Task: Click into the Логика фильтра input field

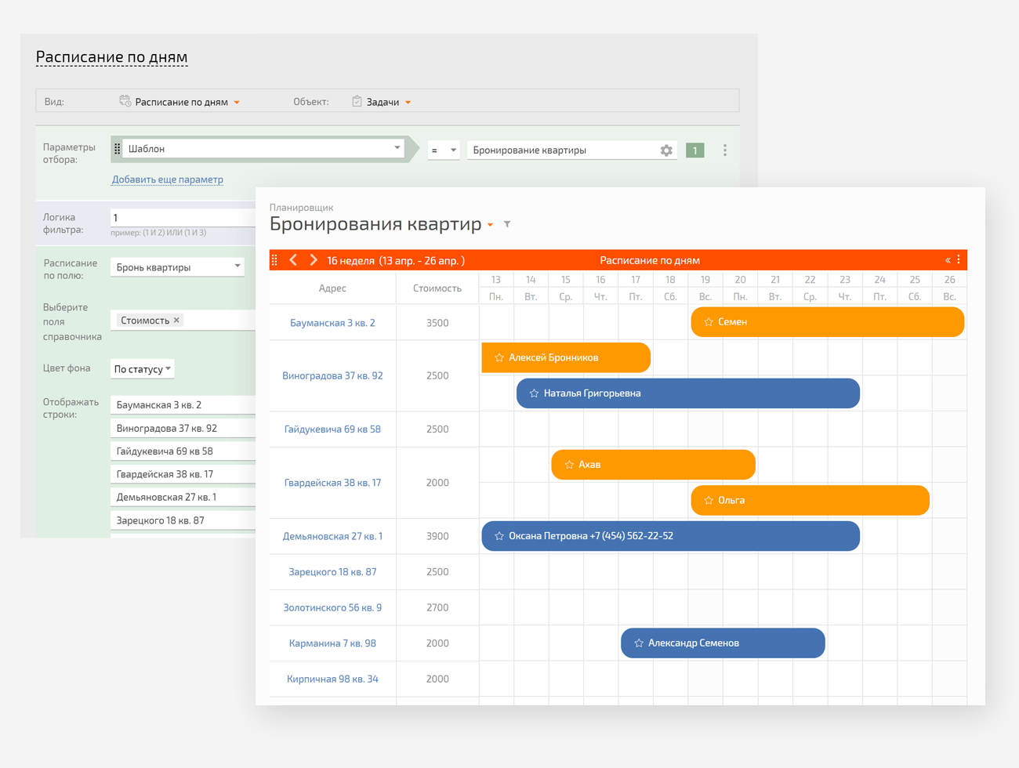Action: tap(183, 218)
